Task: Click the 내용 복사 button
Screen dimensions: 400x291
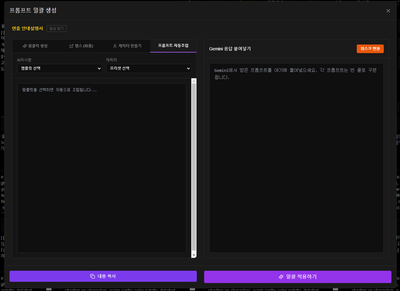Action: [x=103, y=276]
